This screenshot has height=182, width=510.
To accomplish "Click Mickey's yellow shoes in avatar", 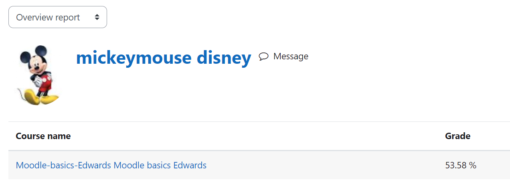I will [x=40, y=97].
